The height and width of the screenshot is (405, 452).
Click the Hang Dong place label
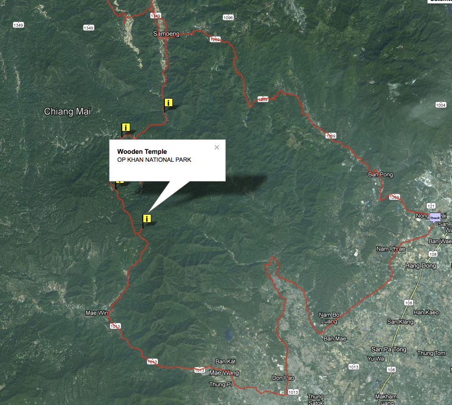click(420, 265)
